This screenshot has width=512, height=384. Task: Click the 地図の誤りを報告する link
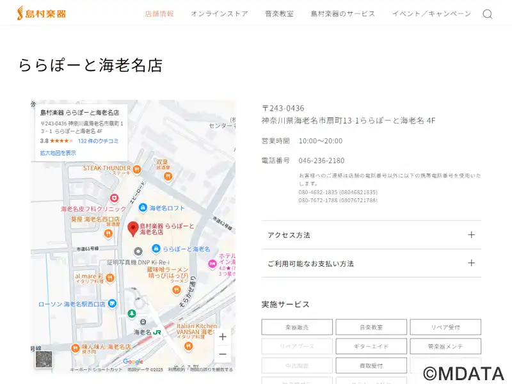coord(212,370)
